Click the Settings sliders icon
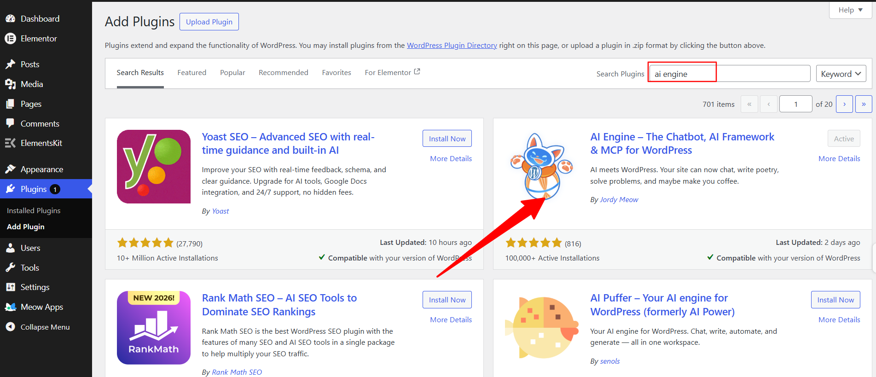The width and height of the screenshot is (876, 377). click(x=10, y=287)
